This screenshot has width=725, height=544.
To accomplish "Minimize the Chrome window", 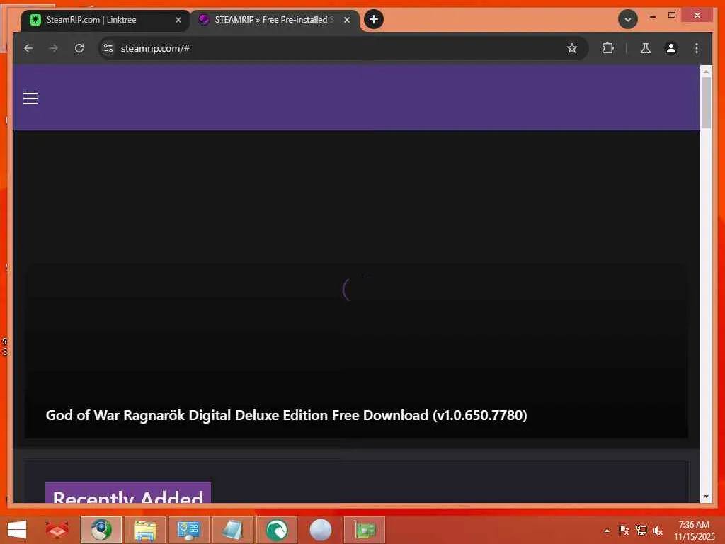I will 652,16.
